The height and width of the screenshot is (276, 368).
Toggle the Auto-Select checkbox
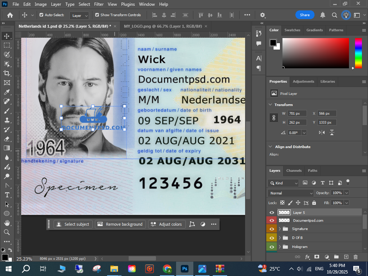pyautogui.click(x=41, y=15)
